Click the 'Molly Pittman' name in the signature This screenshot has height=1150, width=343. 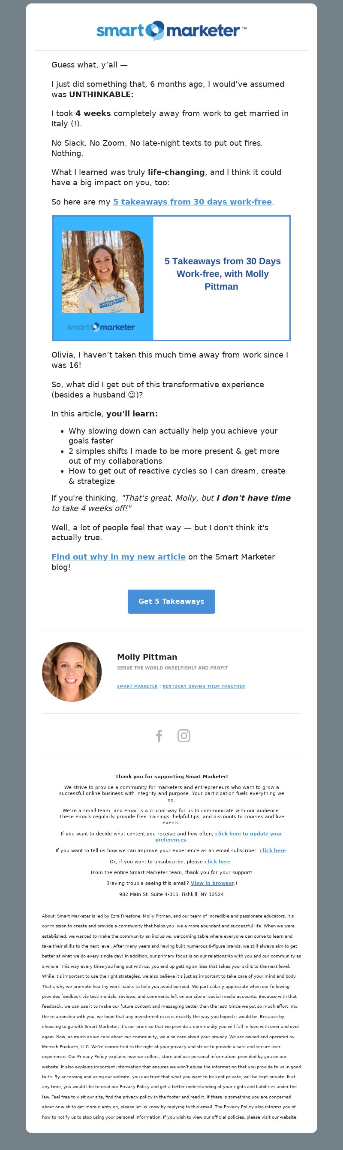point(147,657)
